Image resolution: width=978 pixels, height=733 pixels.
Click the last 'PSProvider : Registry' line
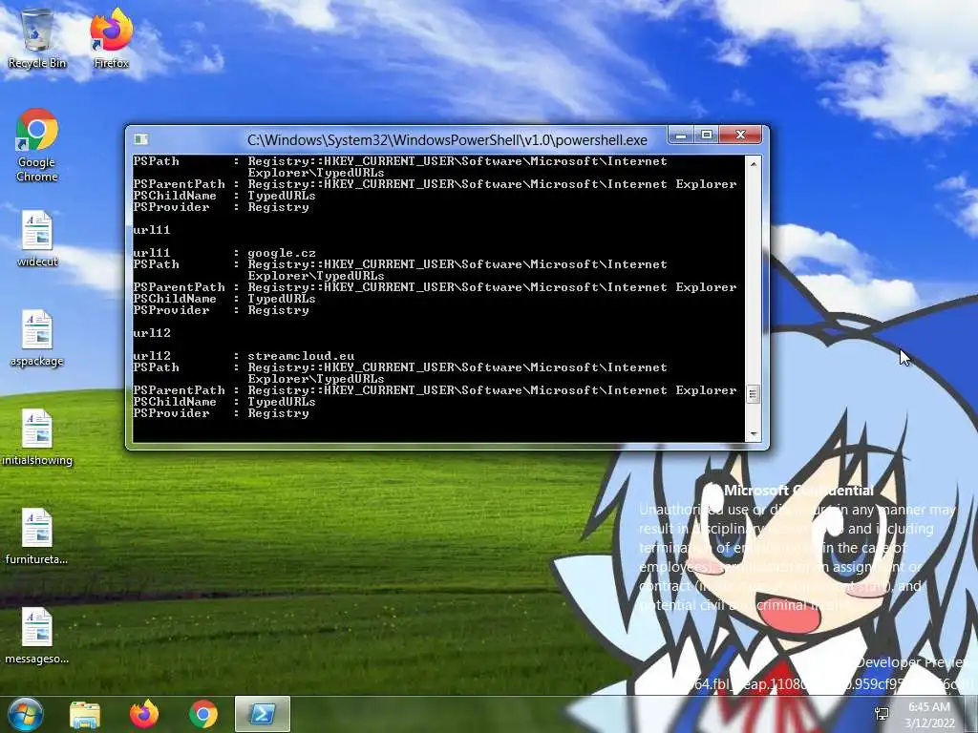(x=221, y=413)
